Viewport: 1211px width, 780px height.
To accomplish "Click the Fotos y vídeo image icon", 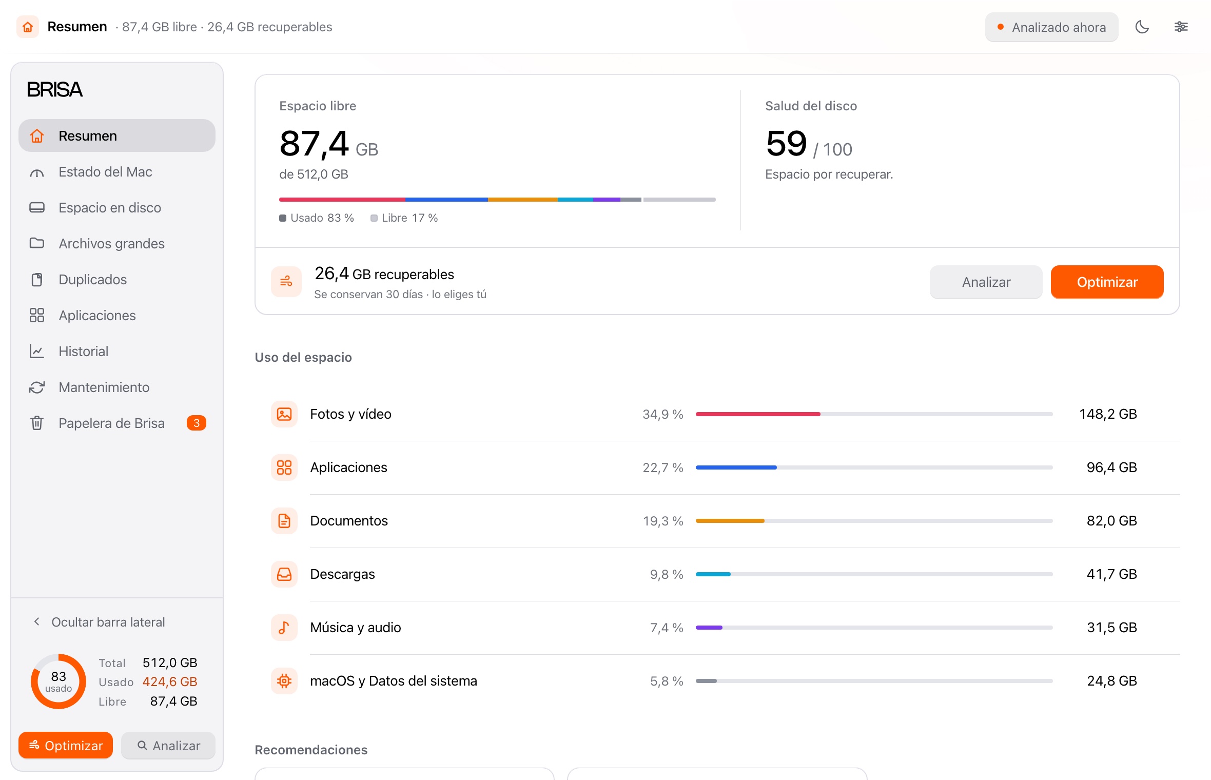I will click(284, 414).
